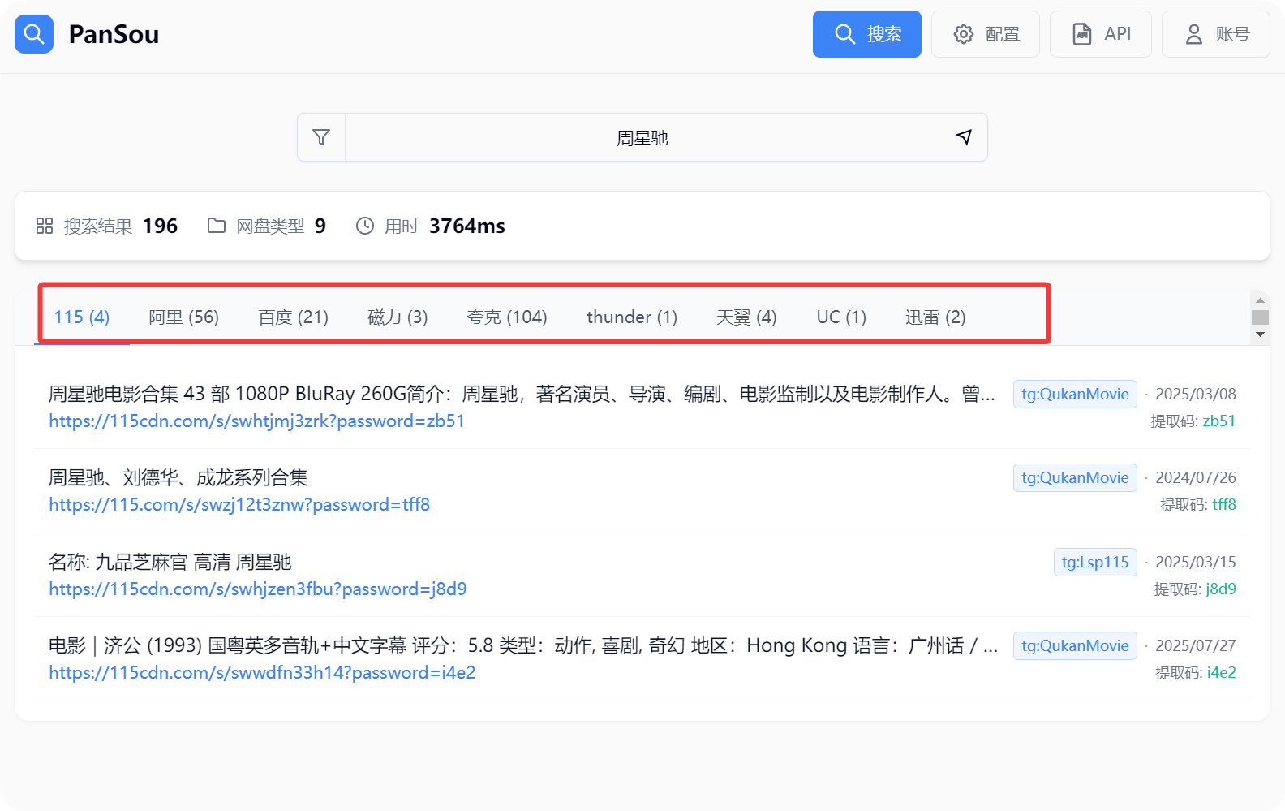
Task: Click tg:QukanMovie tag dated 2024/07/26
Action: click(1075, 477)
